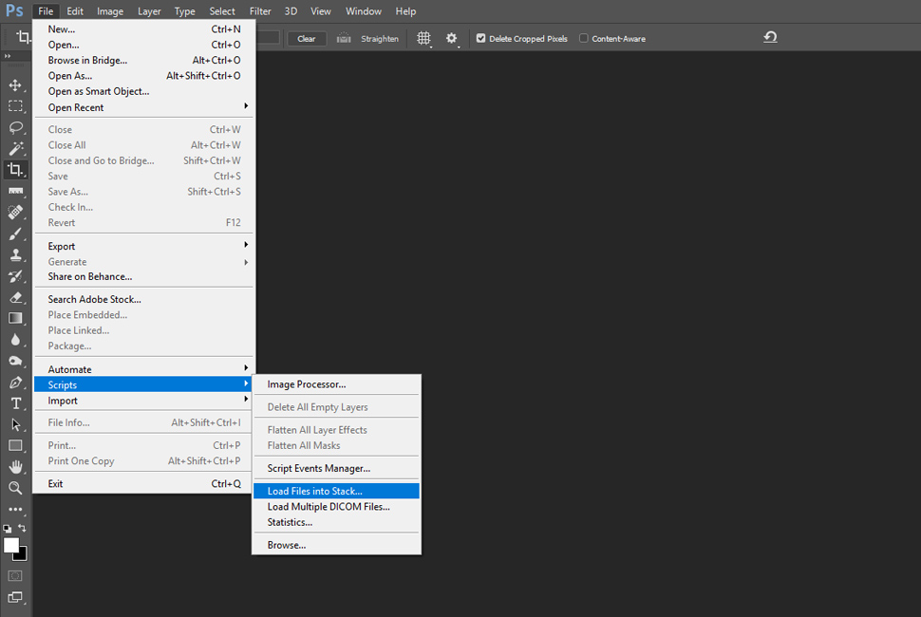Open crop overlay grid options

click(x=423, y=39)
